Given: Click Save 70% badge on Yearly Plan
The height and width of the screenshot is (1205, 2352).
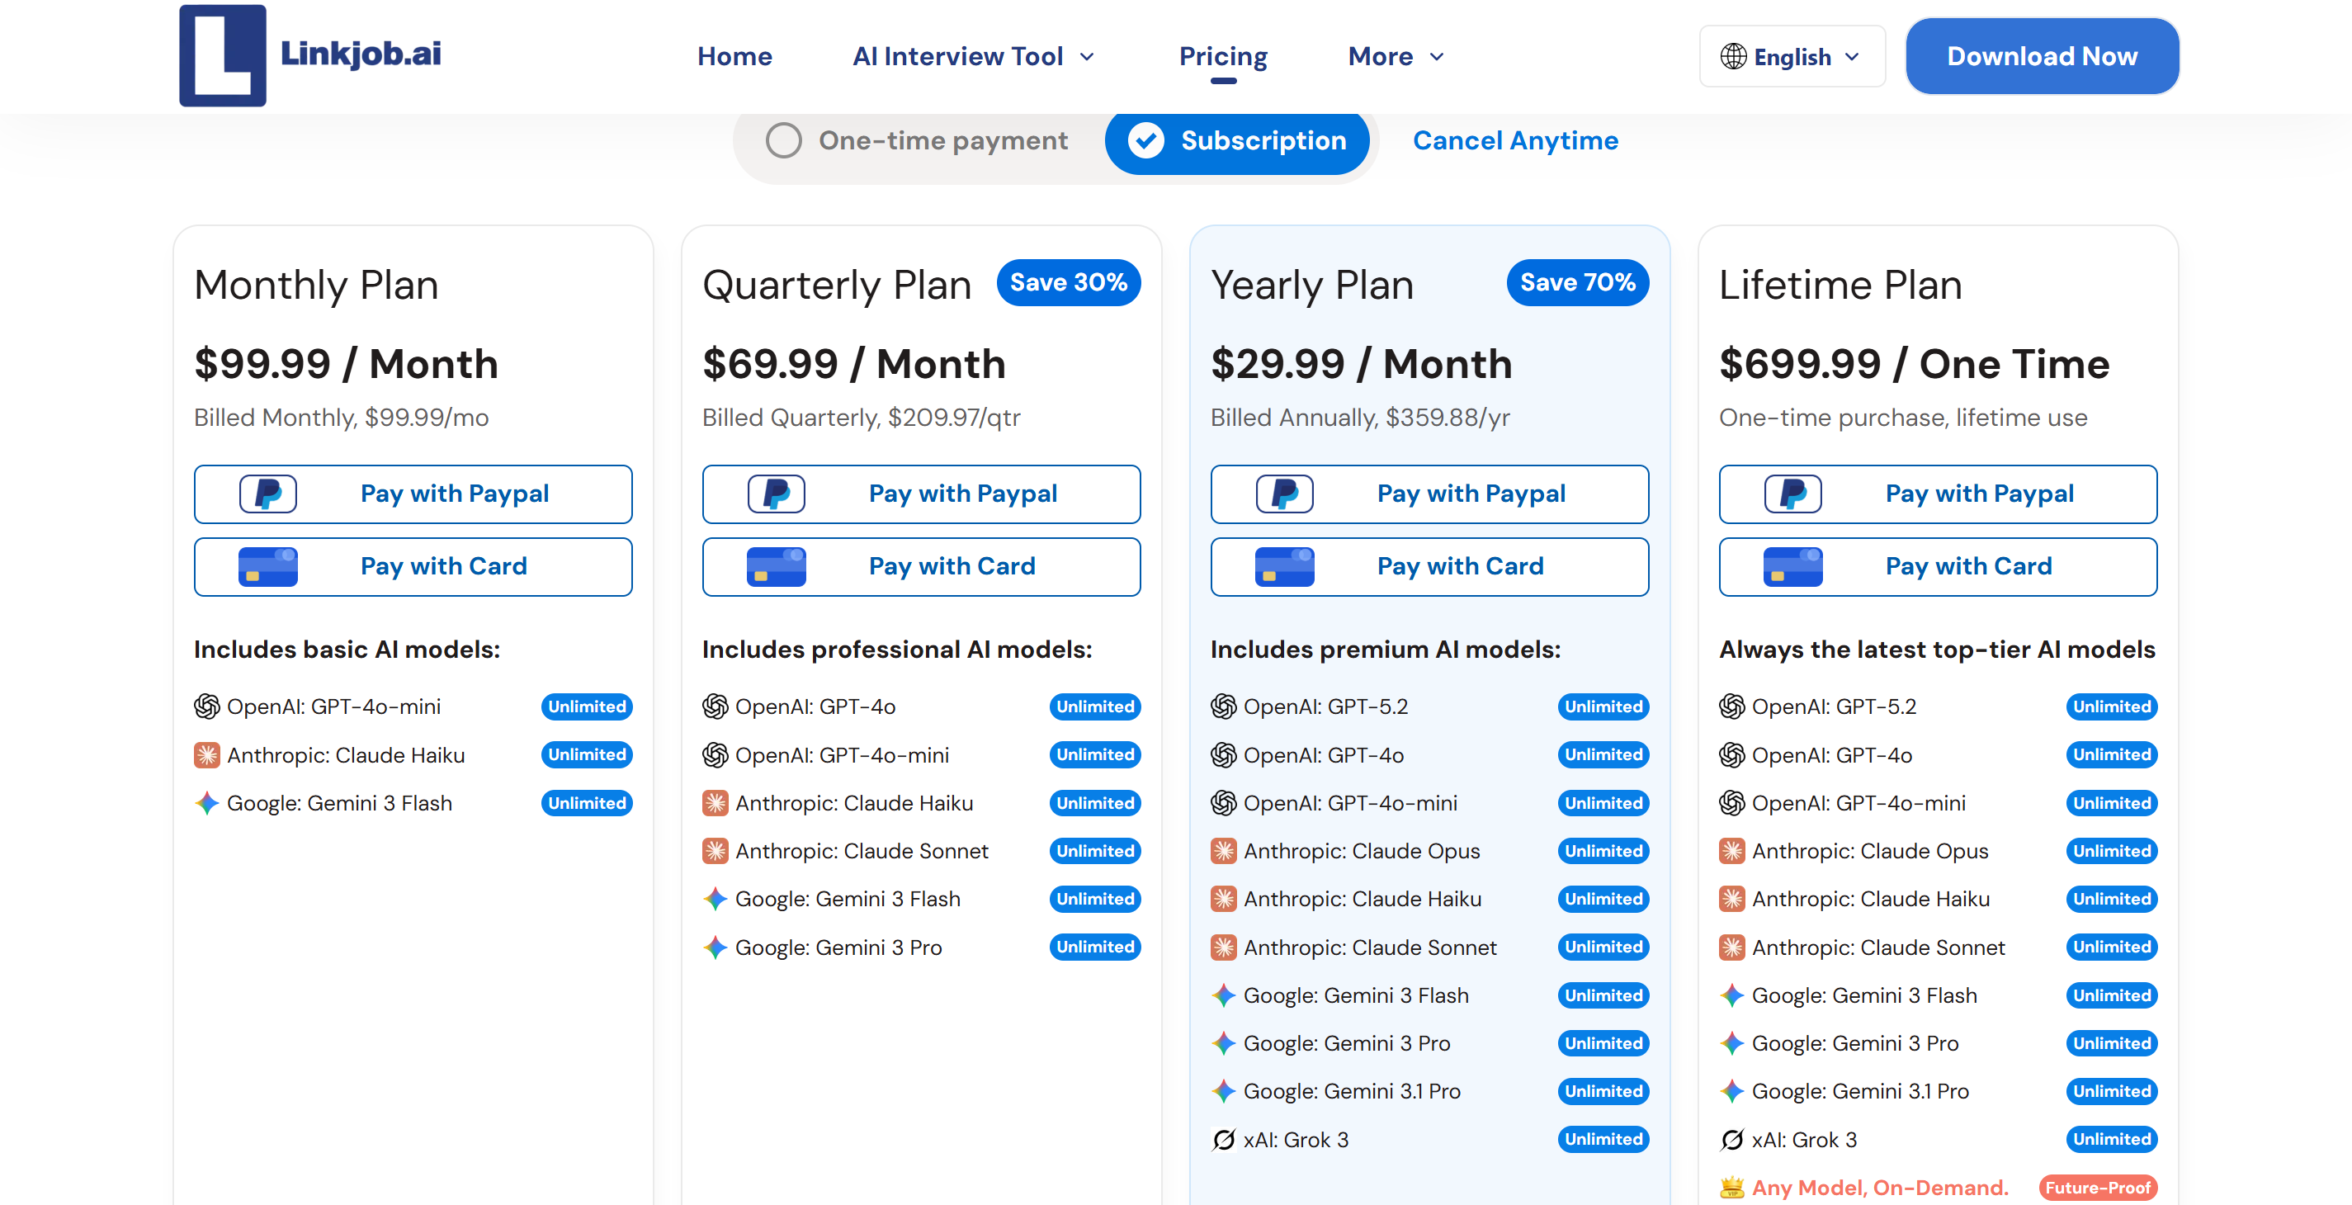Looking at the screenshot, I should pyautogui.click(x=1578, y=283).
